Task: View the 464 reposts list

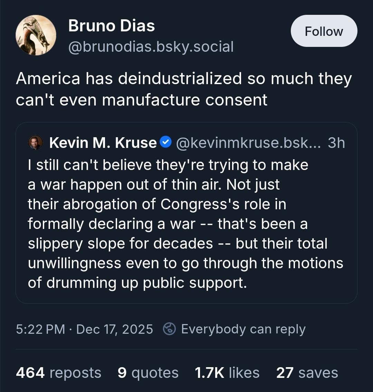Action: click(x=58, y=373)
